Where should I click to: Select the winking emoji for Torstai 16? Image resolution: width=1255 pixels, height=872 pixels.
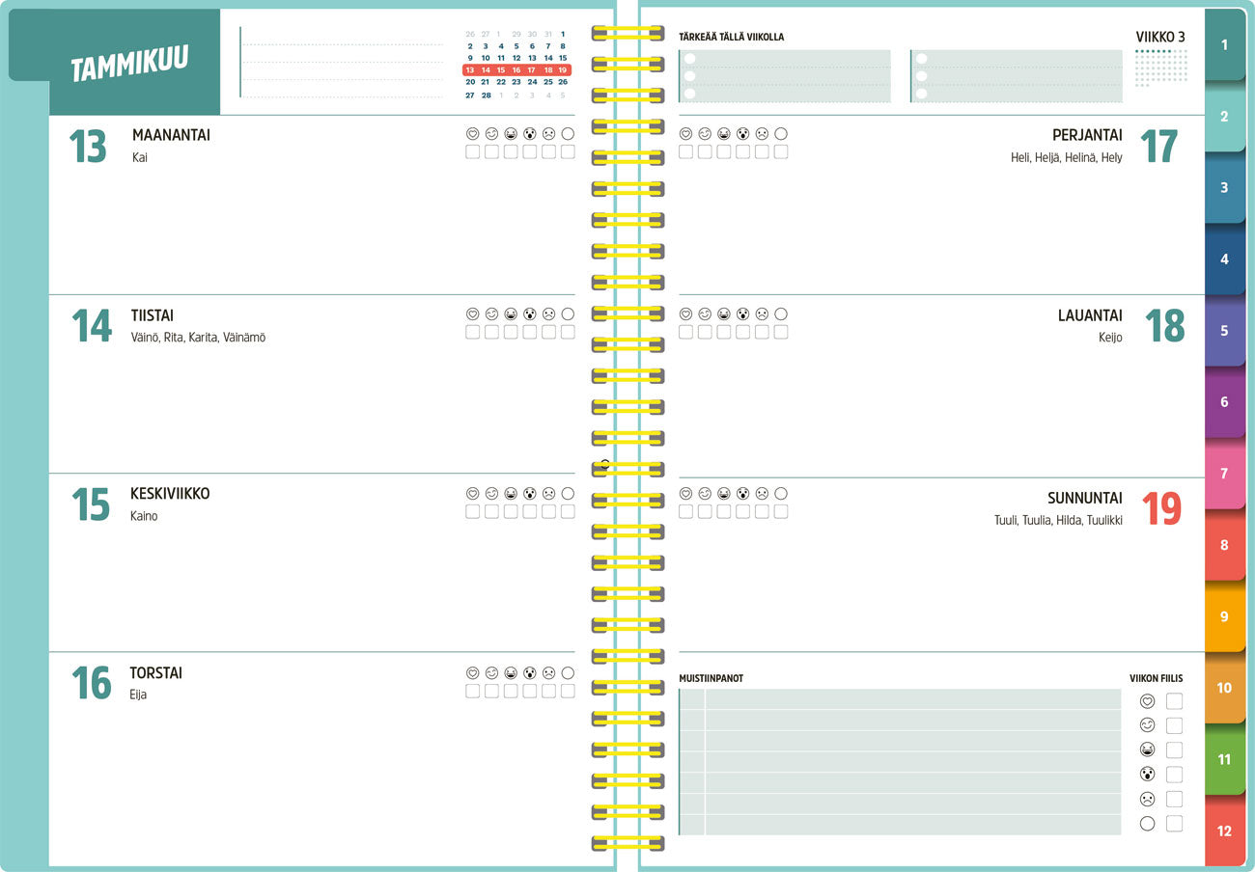click(491, 672)
